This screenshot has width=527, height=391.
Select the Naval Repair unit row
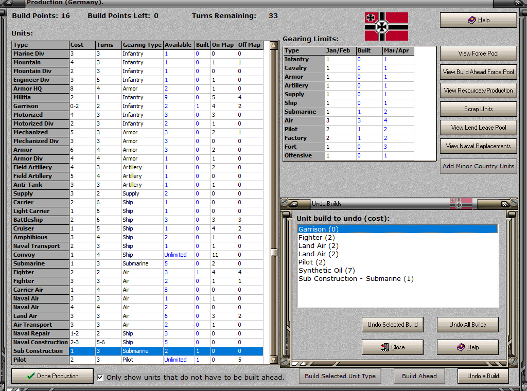(x=138, y=333)
